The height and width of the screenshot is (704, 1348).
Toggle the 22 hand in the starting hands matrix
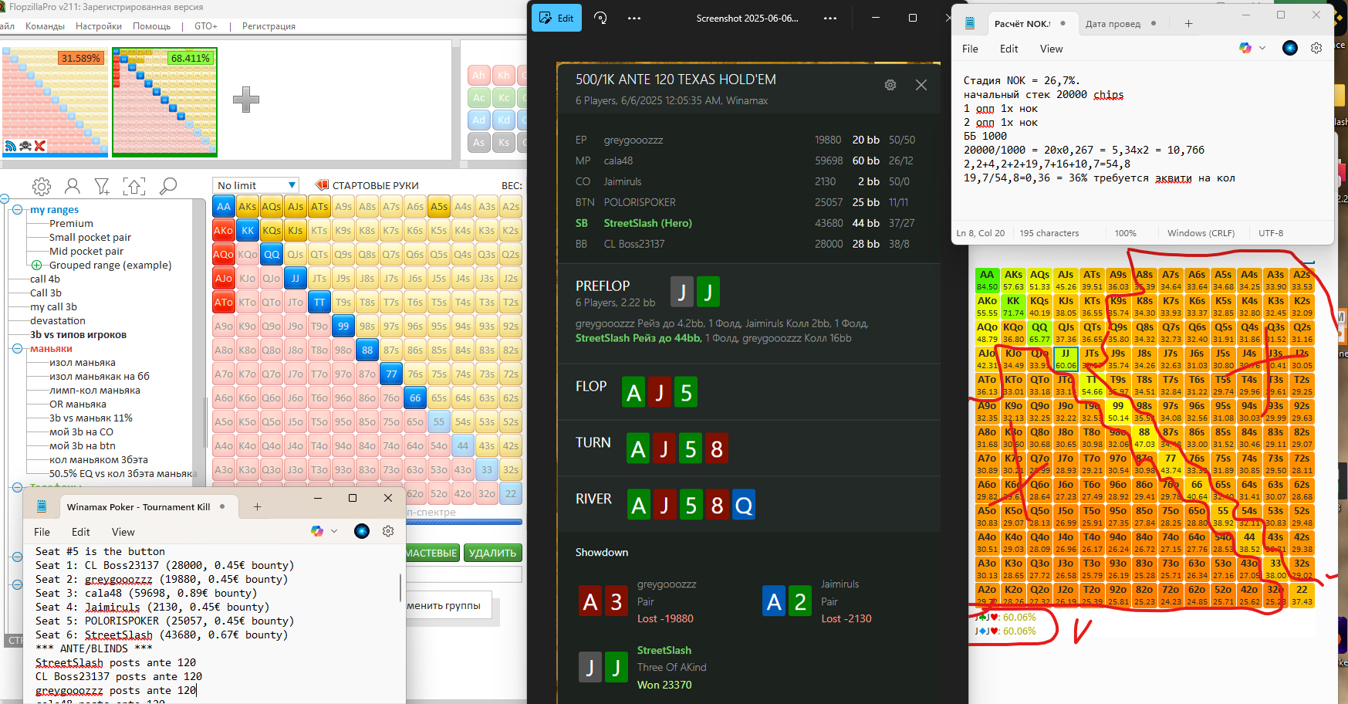click(x=511, y=493)
